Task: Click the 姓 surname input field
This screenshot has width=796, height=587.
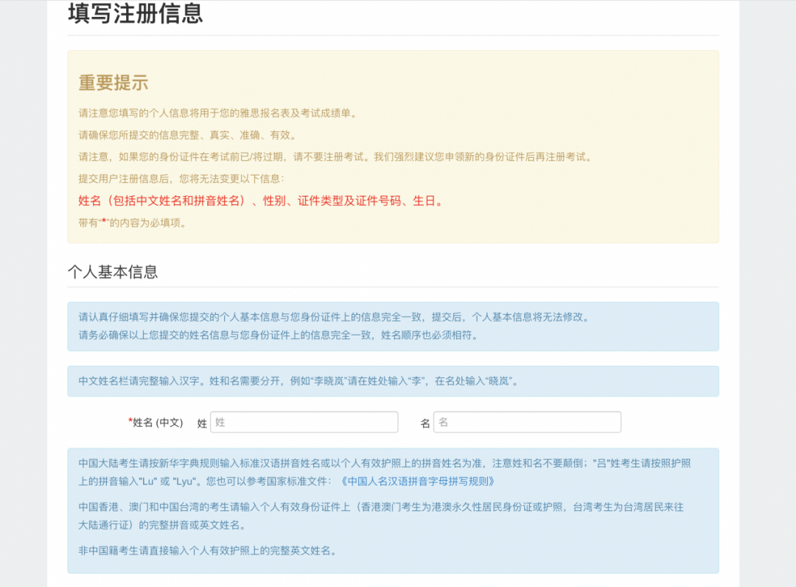Action: coord(304,422)
